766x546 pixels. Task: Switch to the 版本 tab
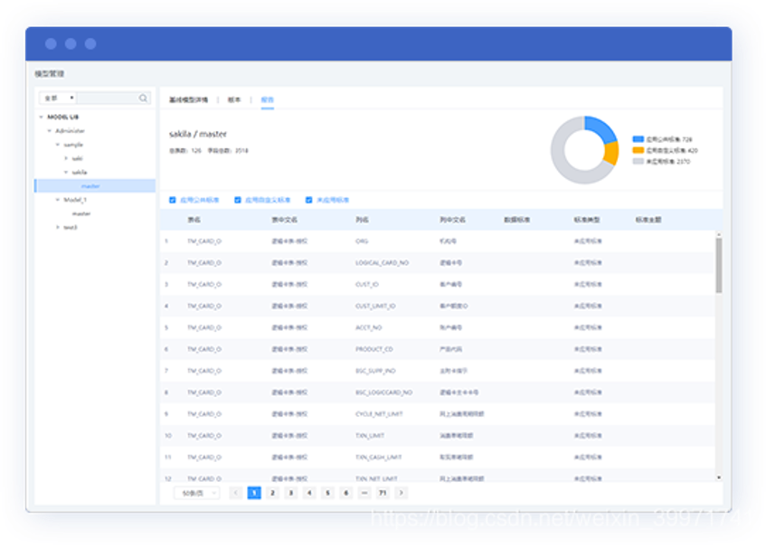click(233, 99)
